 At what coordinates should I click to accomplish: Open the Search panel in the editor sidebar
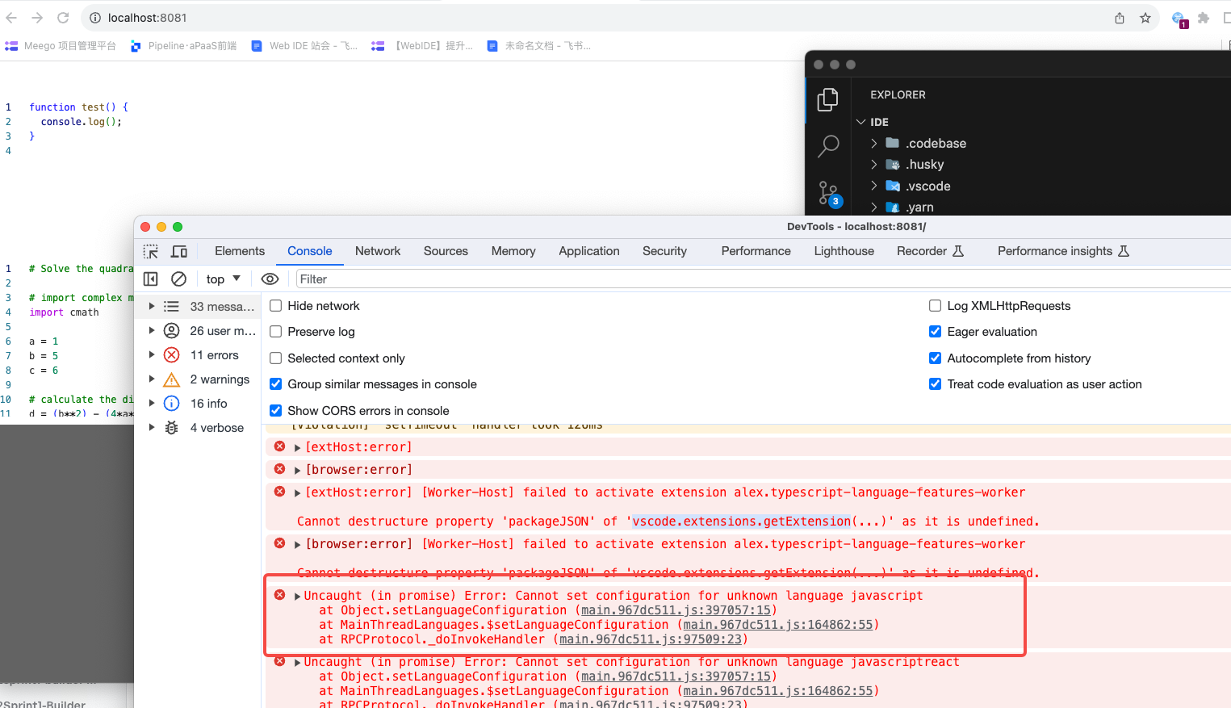click(x=828, y=146)
